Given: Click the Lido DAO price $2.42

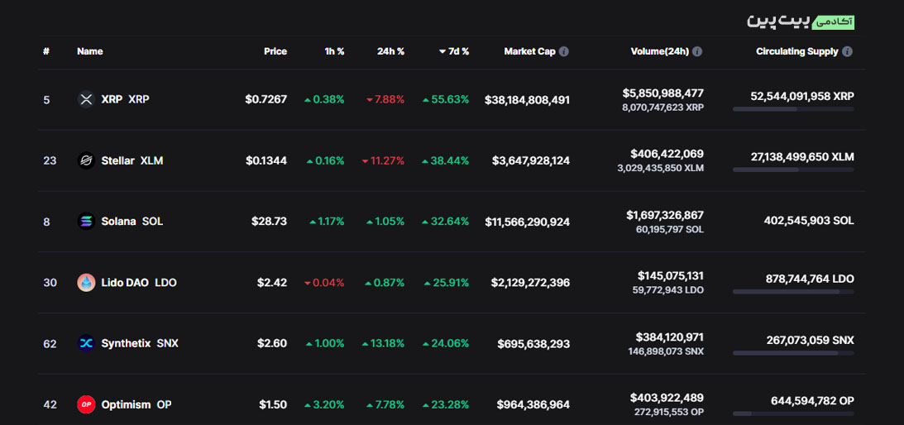Looking at the screenshot, I should [x=272, y=283].
